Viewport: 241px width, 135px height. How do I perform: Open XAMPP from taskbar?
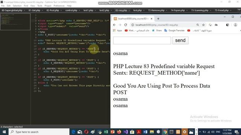click(x=178, y=132)
